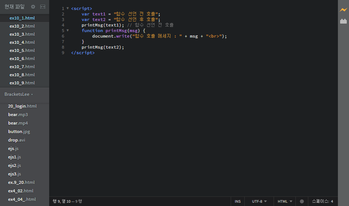The width and height of the screenshot is (349, 206).
Task: Click the function printMsg definition line
Action: click(113, 31)
